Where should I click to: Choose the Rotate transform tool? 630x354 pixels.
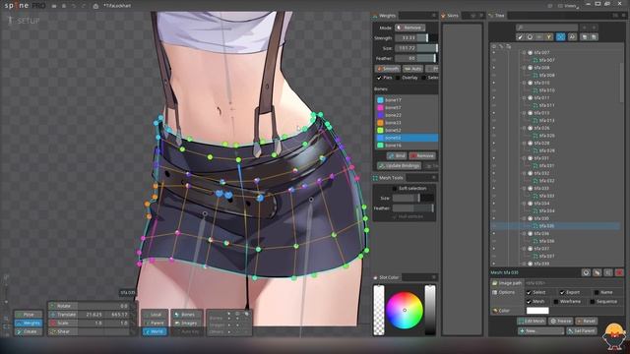(63, 306)
